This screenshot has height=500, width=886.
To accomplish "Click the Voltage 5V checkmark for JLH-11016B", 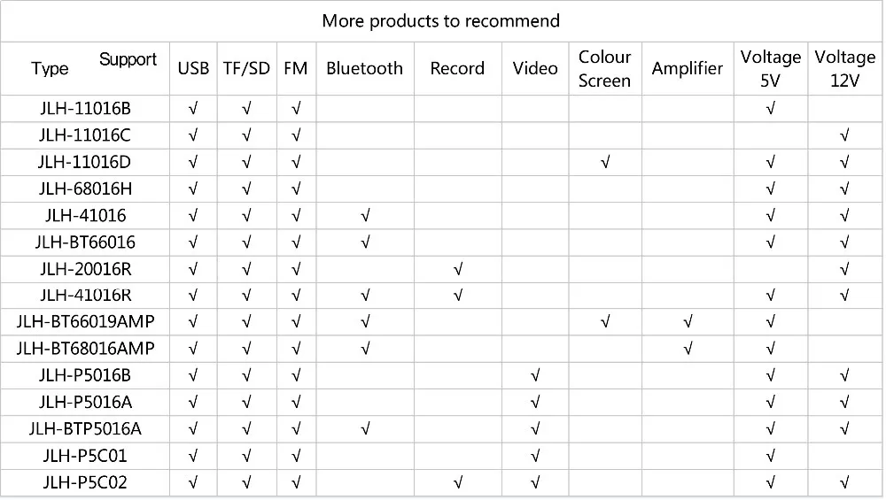I will click(x=771, y=109).
